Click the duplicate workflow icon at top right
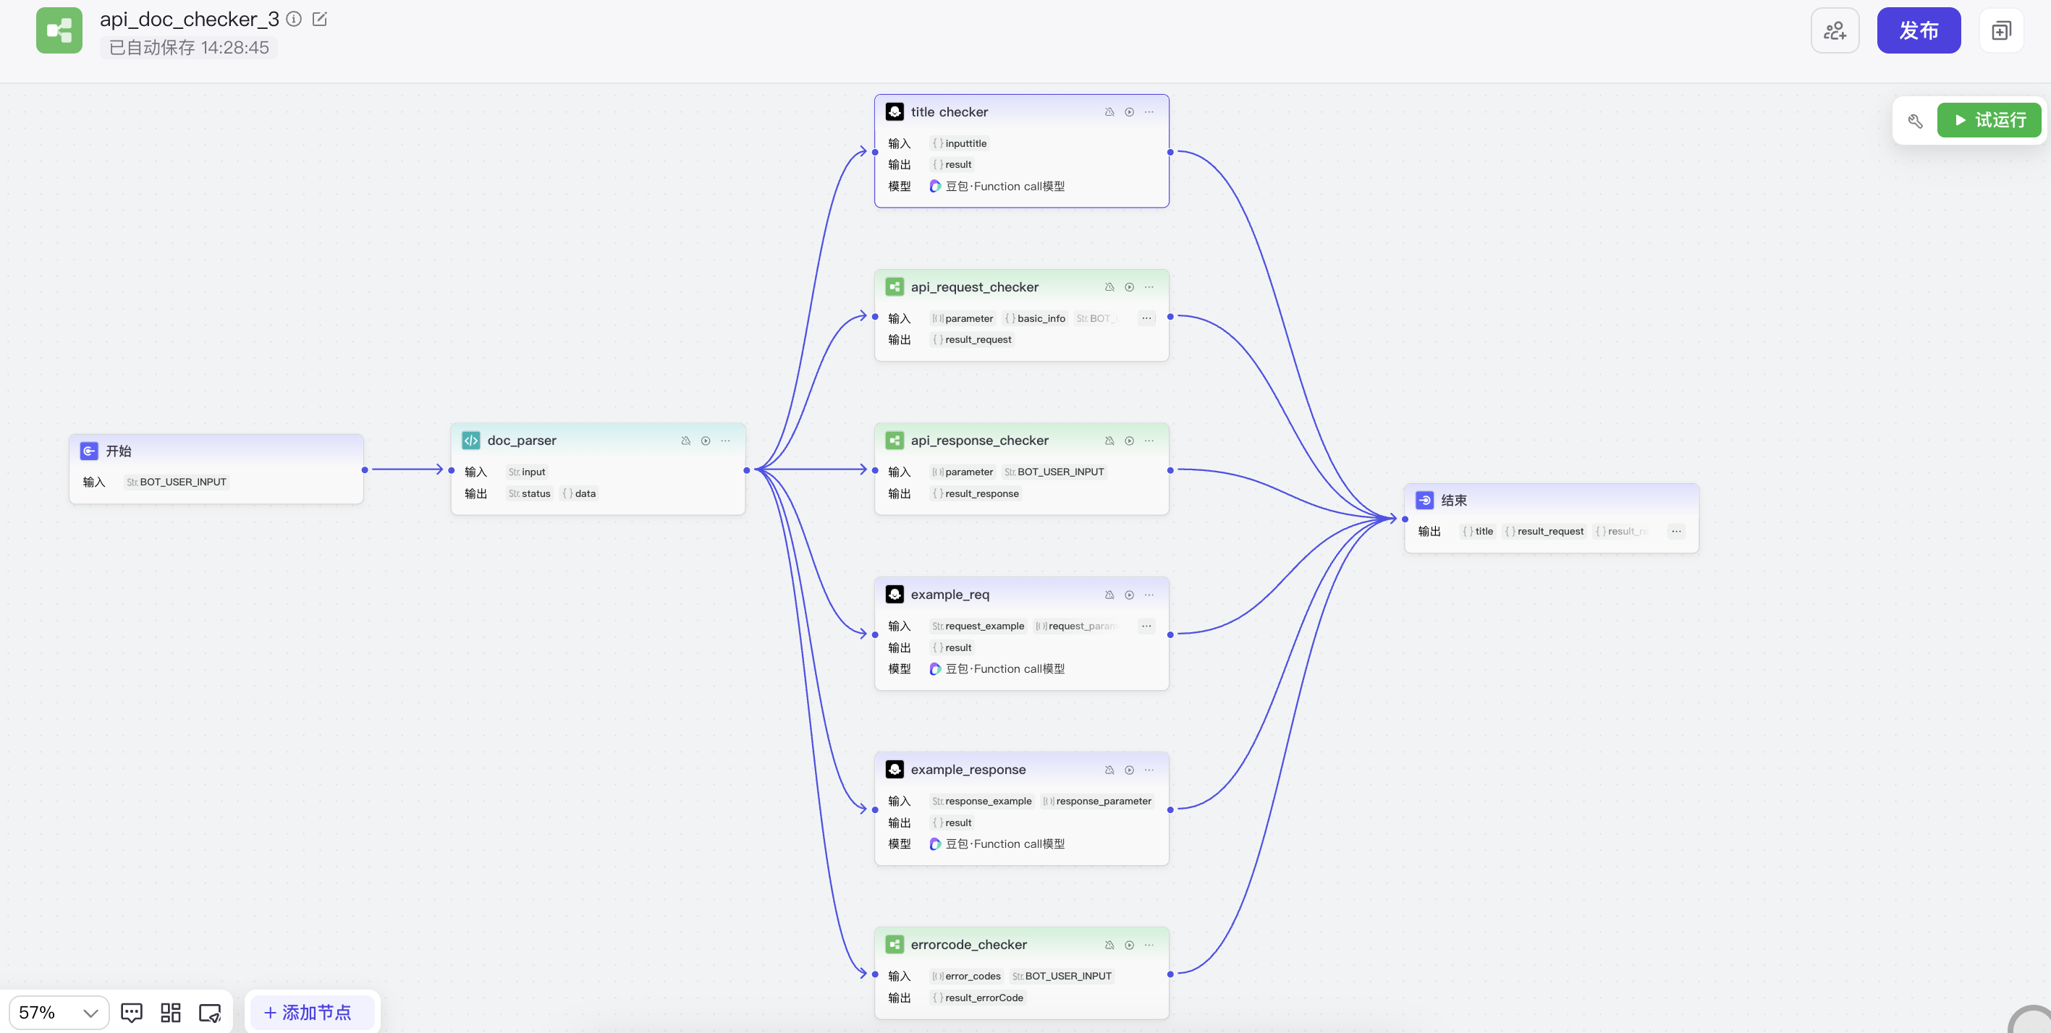The image size is (2051, 1033). [x=2001, y=31]
